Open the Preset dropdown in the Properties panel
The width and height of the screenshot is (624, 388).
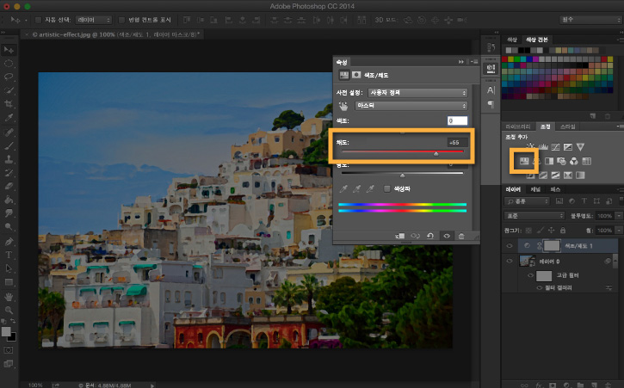coord(417,93)
